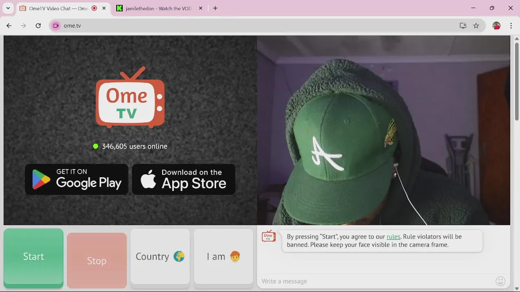The image size is (520, 292).
Task: Bookmark this page with the star
Action: [476, 26]
